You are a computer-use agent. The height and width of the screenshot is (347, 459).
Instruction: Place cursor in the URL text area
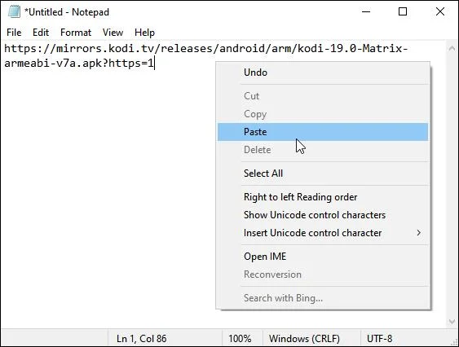click(x=205, y=55)
